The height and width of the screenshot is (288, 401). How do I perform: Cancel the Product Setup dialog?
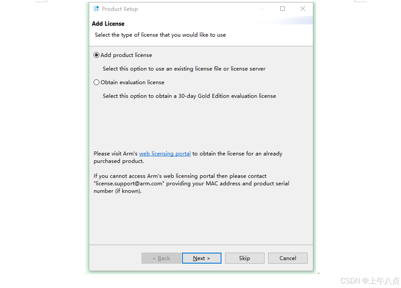288,258
